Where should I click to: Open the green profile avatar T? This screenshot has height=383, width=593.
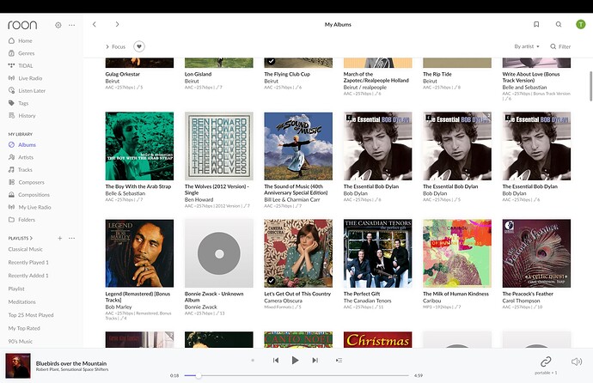(580, 24)
